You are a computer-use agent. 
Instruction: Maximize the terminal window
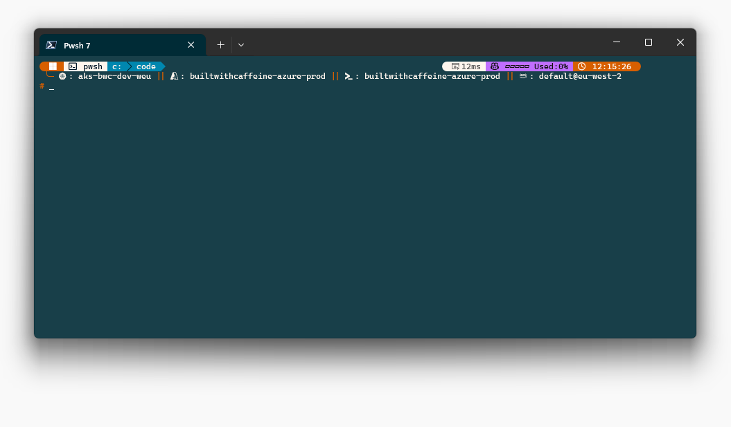coord(649,42)
